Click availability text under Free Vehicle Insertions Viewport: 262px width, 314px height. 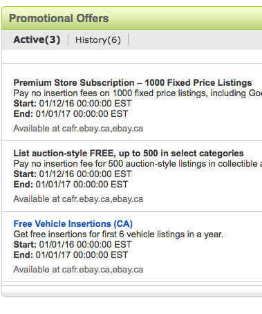click(x=78, y=270)
